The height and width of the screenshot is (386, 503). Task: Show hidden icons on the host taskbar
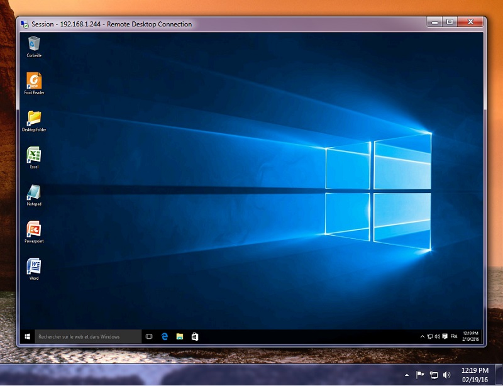(407, 375)
